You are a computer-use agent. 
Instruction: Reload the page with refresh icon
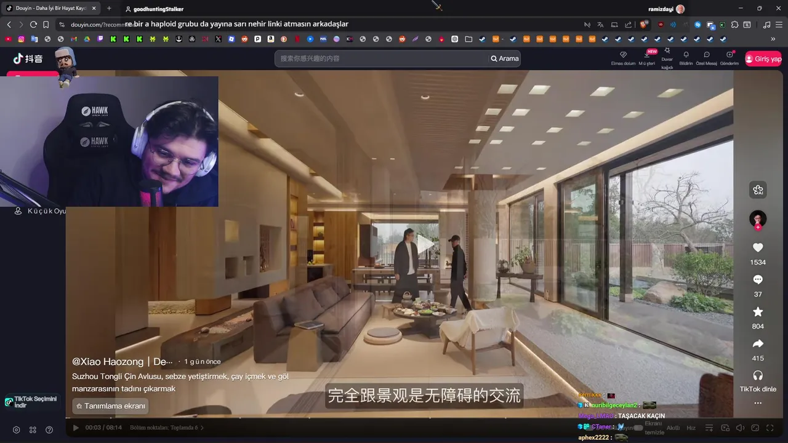(33, 25)
